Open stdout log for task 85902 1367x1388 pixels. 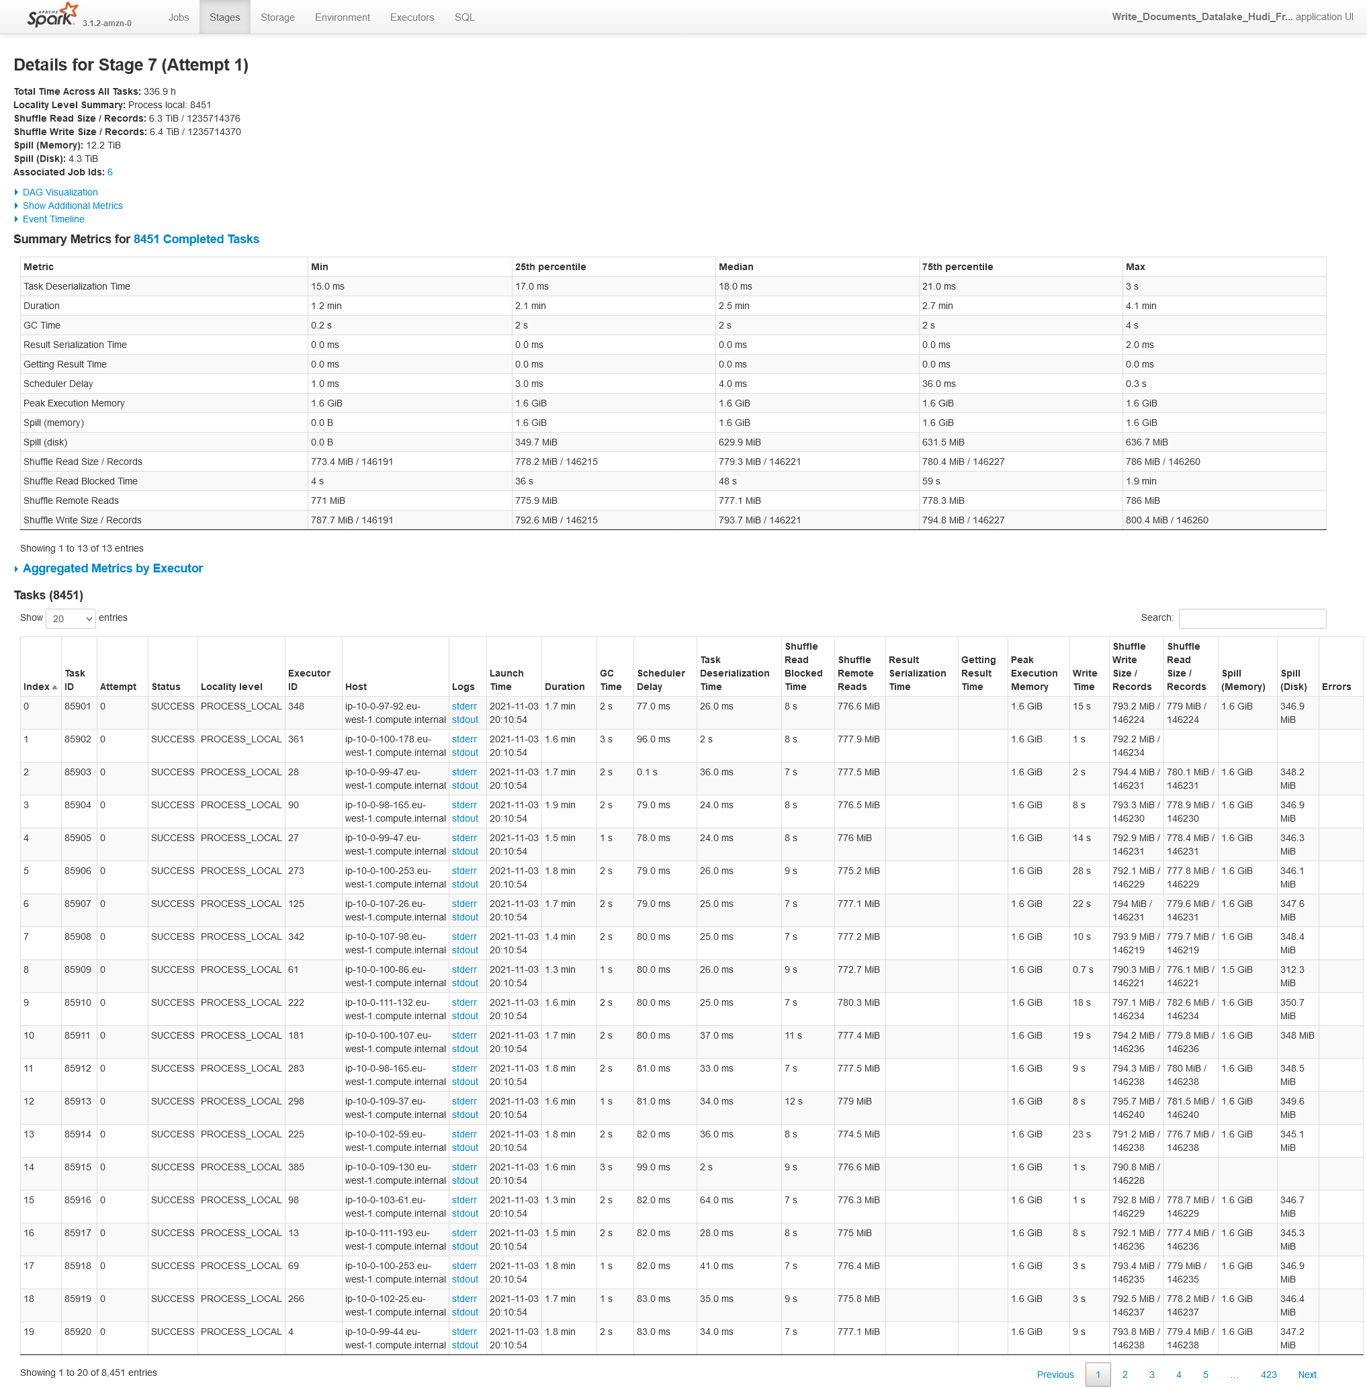coord(466,752)
